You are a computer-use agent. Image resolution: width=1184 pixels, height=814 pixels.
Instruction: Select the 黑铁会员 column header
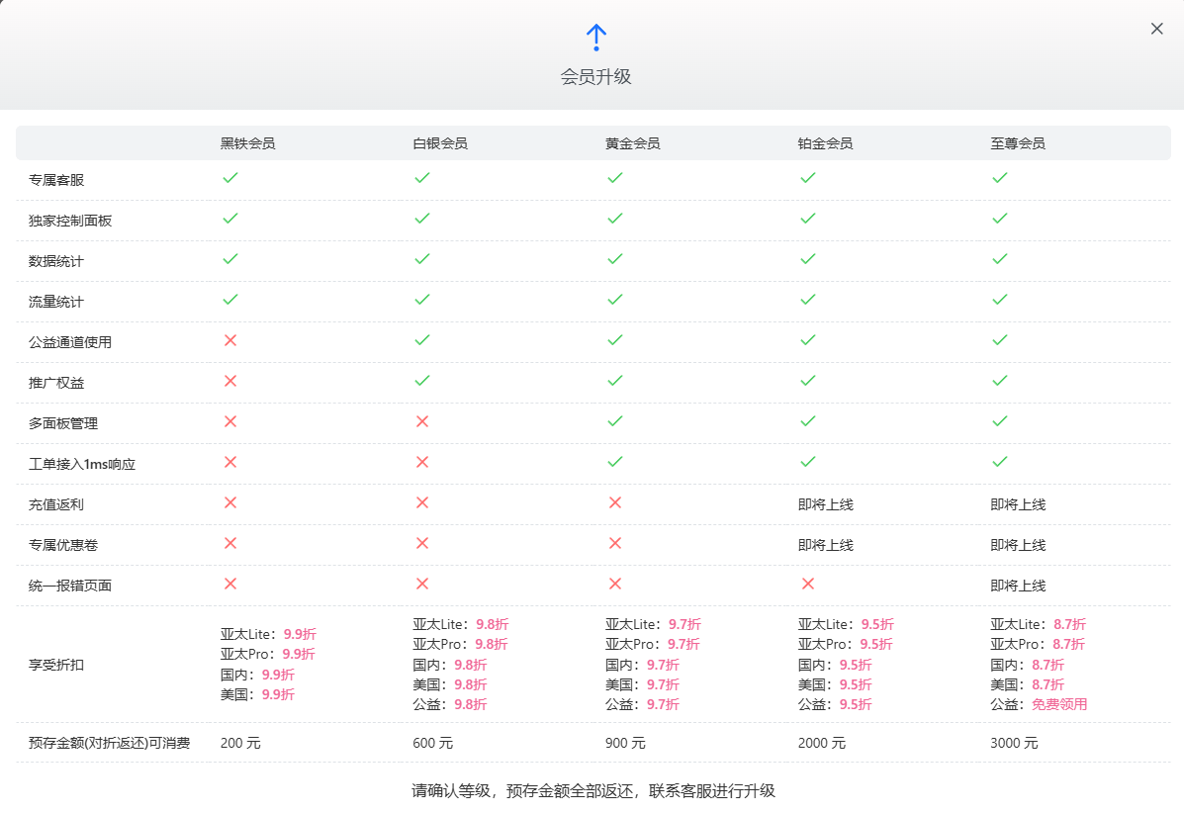247,143
